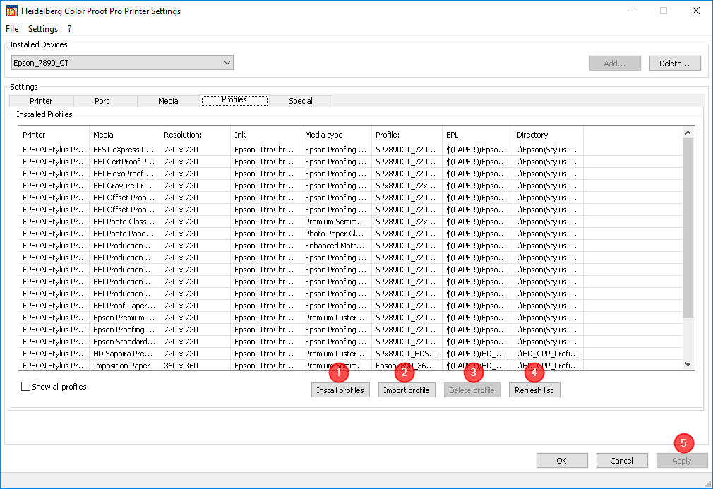Select the Imposition Paper profile row

click(x=350, y=366)
